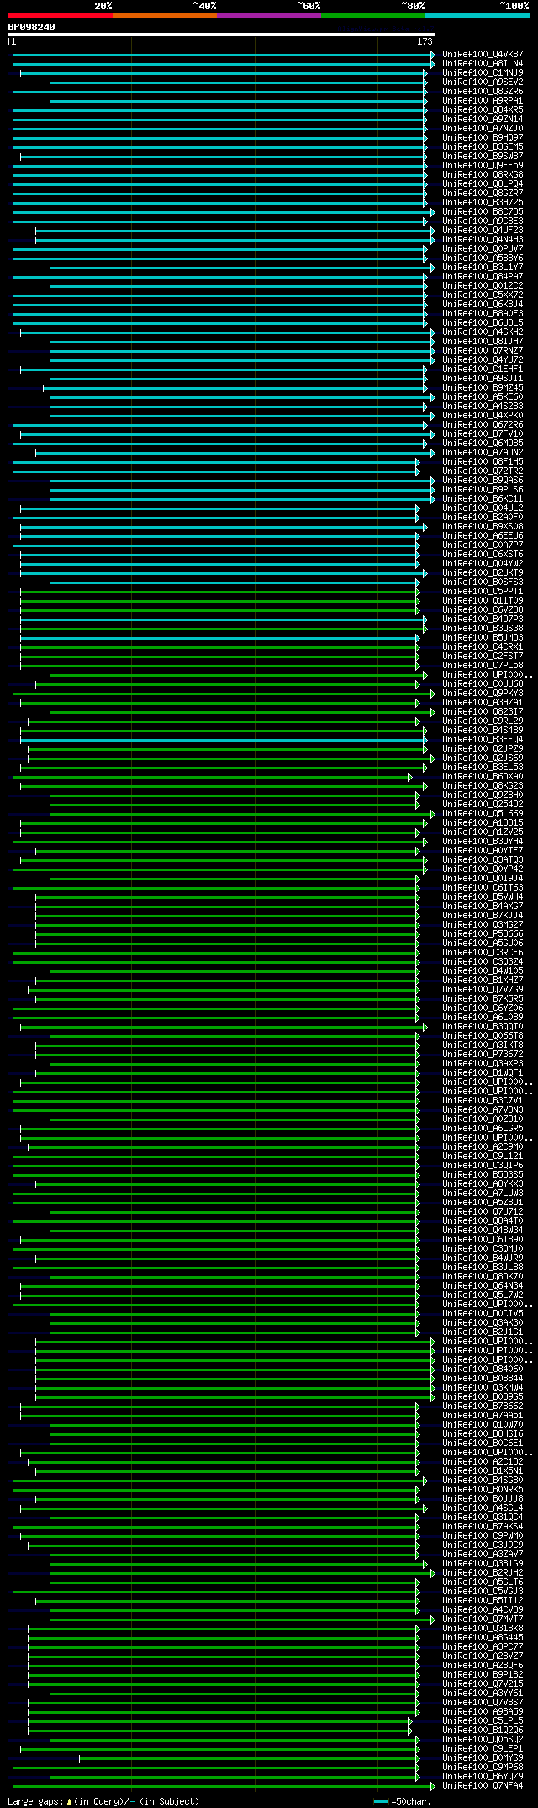Select the green ~80% identity legend segment
538x1808 pixels.
click(x=372, y=15)
